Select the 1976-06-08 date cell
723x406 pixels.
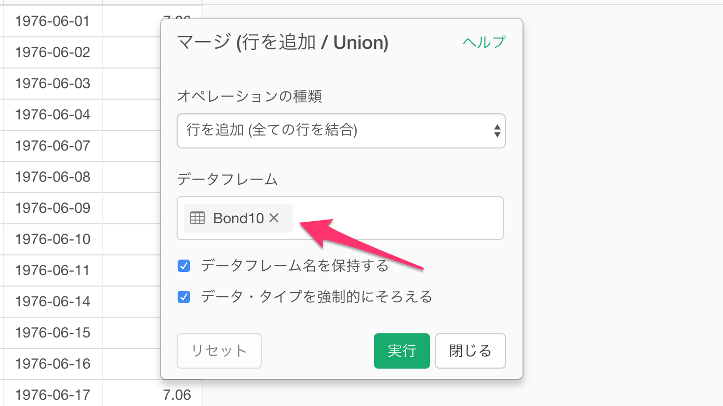53,177
